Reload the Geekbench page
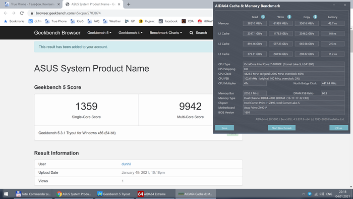The width and height of the screenshot is (353, 199). point(22,13)
